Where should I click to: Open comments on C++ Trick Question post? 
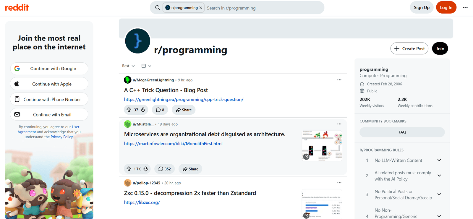click(160, 110)
